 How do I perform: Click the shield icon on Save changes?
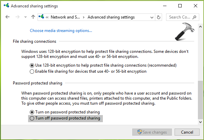pyautogui.click(x=139, y=132)
